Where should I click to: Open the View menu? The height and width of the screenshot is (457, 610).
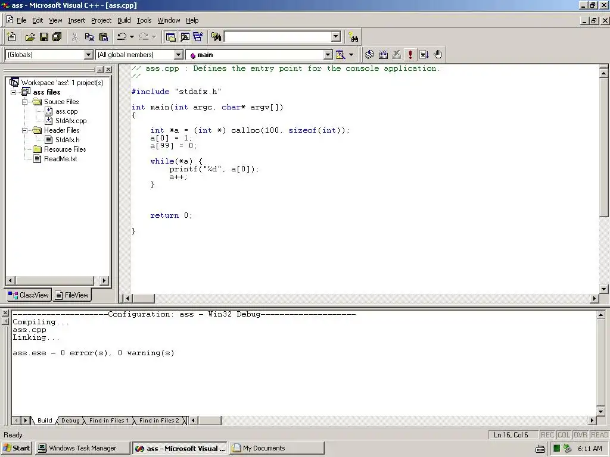(55, 20)
